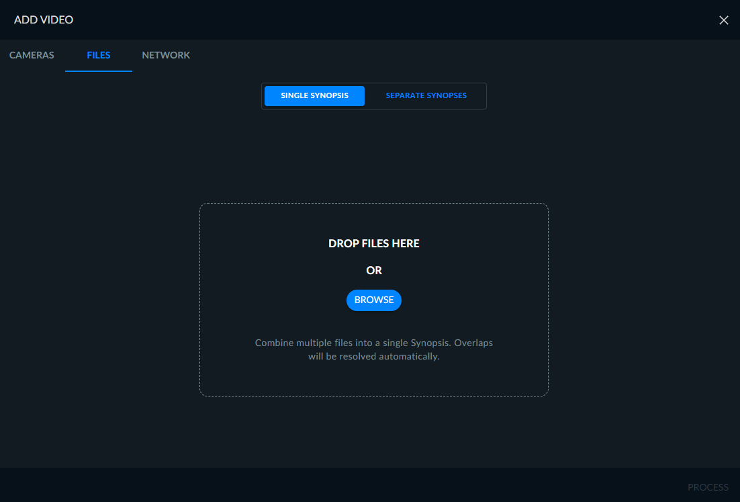
Task: Close the Add Video dialog
Action: [723, 20]
